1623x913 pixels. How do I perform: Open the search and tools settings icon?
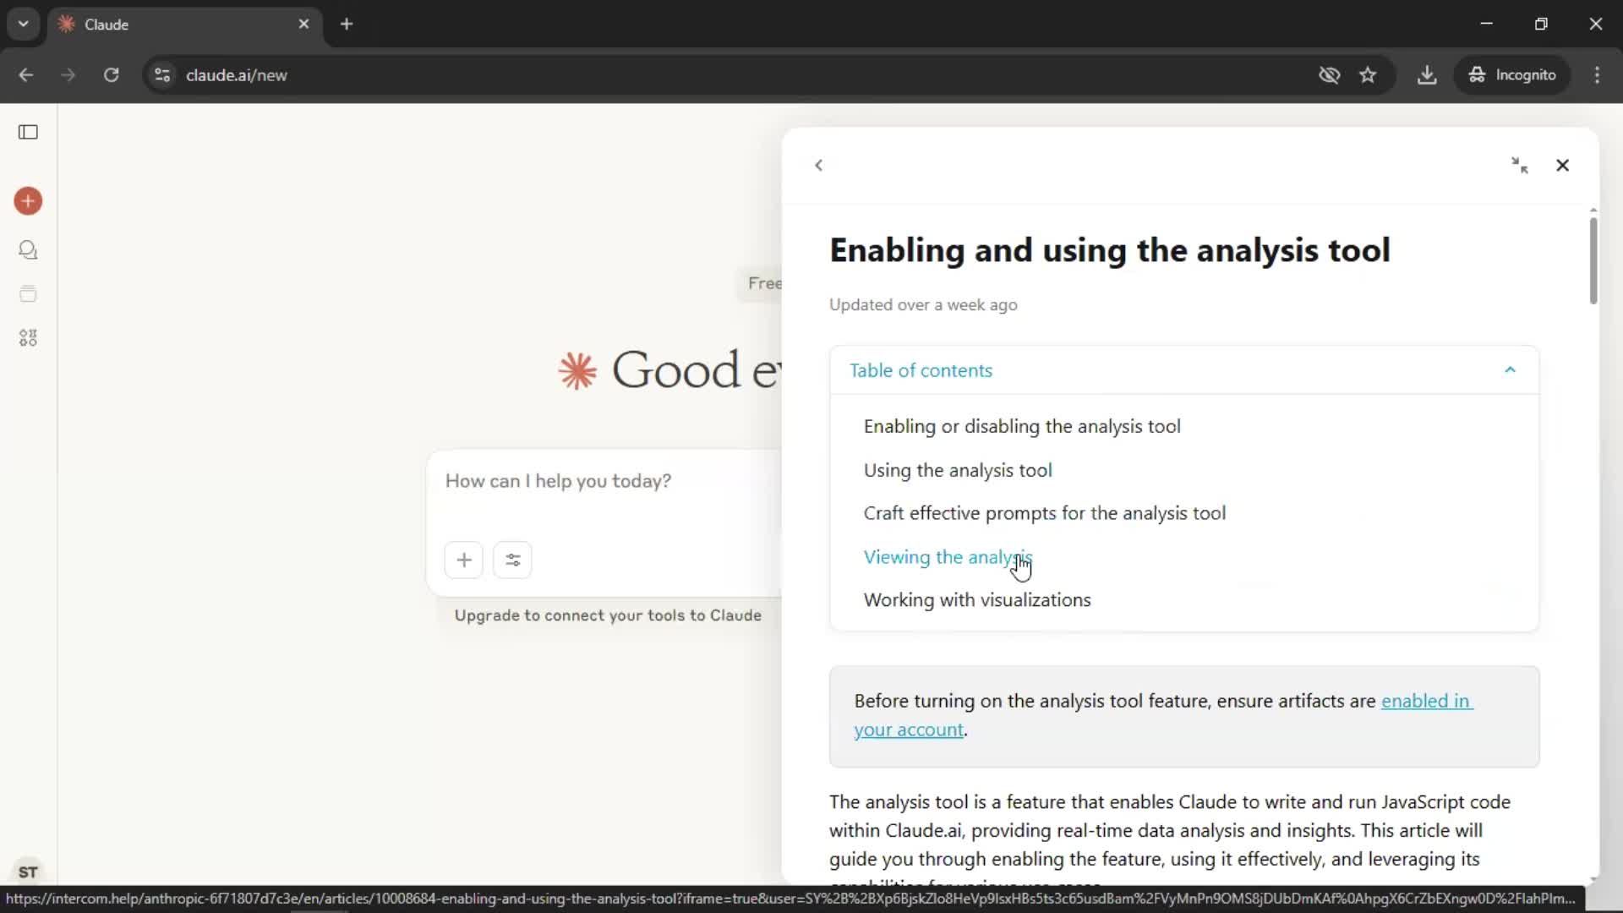coord(512,560)
